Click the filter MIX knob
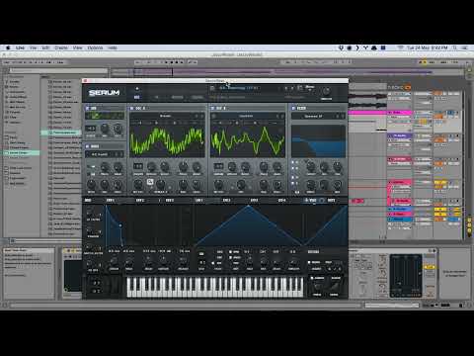 338,185
